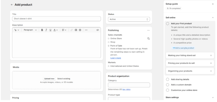217x102 pixels.
Task: Open the Add a custom domain step
Action: click(x=181, y=85)
